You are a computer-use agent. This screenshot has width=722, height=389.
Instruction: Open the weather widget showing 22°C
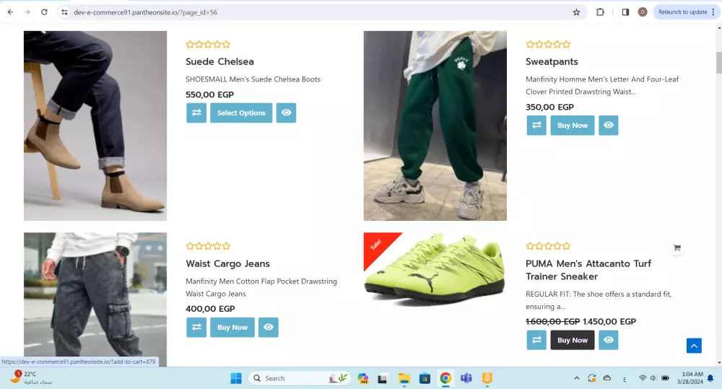click(x=31, y=377)
